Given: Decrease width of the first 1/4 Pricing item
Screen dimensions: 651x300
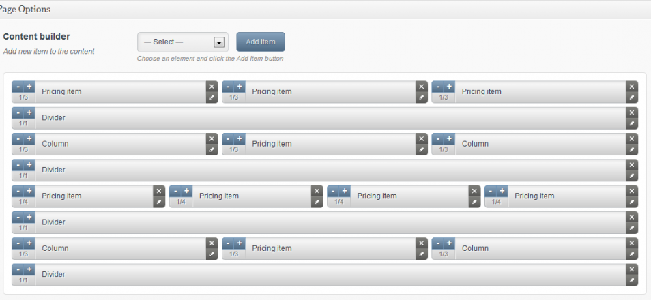Looking at the screenshot, I should [x=18, y=191].
